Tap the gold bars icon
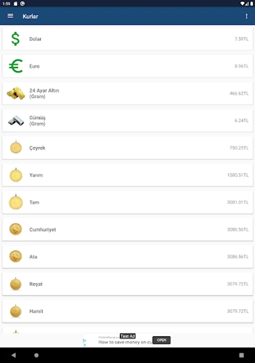This screenshot has height=363, width=255. pyautogui.click(x=16, y=93)
